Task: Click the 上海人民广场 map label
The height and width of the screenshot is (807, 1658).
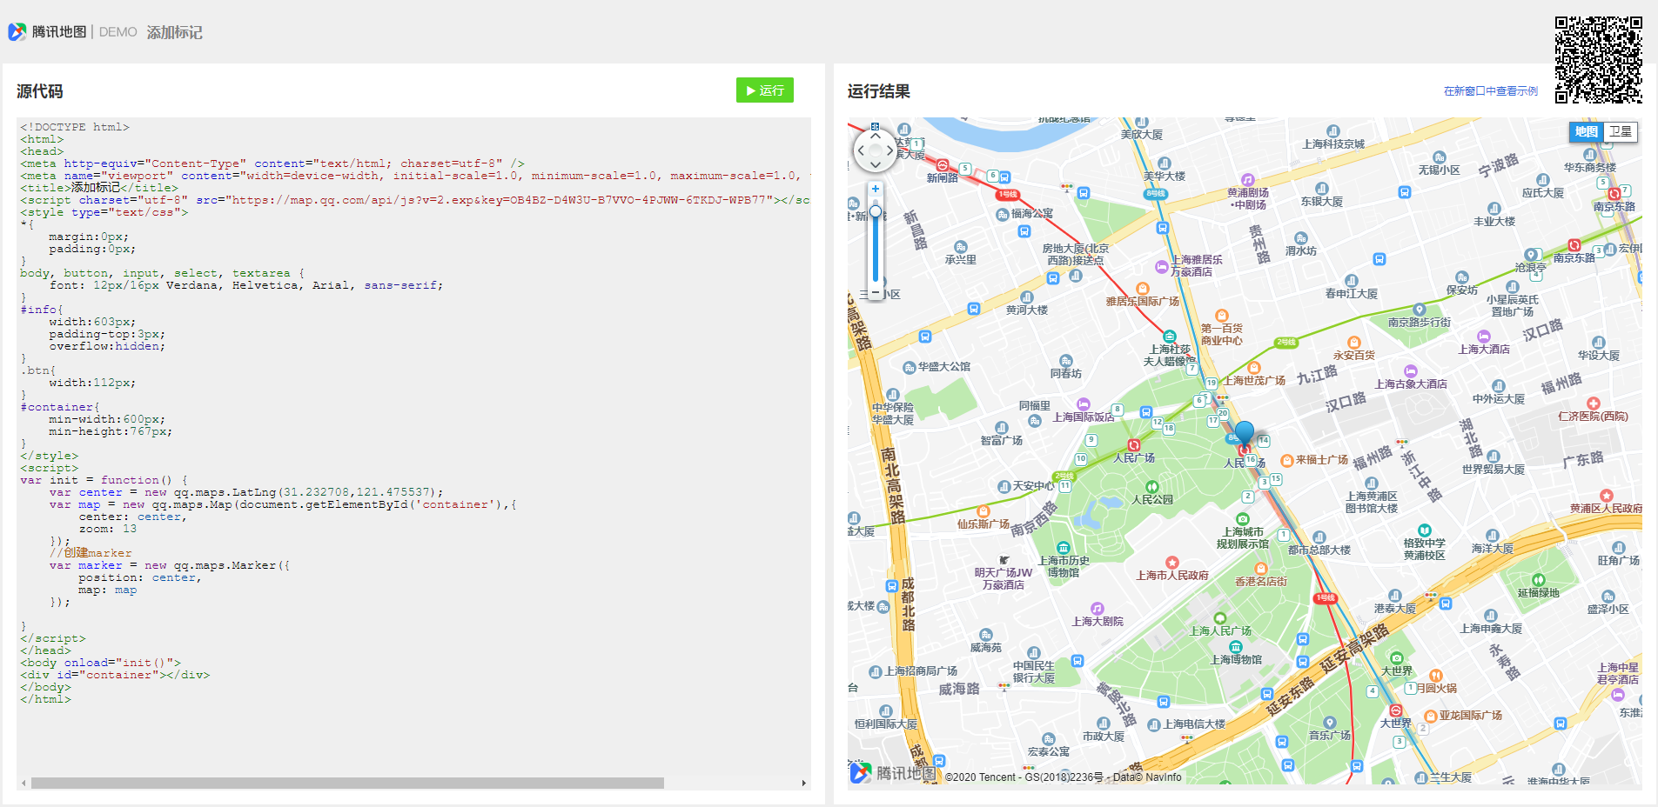Action: pyautogui.click(x=1221, y=631)
